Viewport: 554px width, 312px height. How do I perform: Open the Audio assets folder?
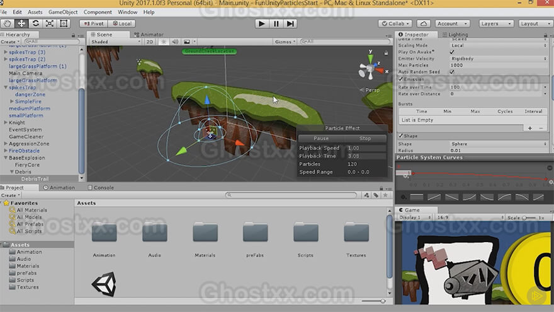(155, 233)
